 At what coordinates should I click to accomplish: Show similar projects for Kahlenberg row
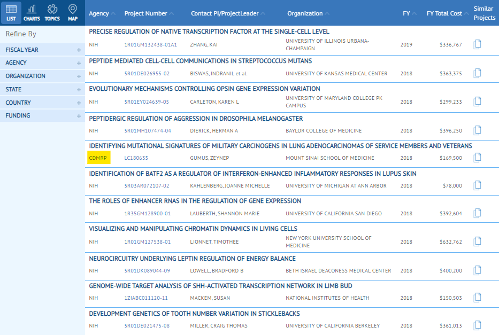click(x=477, y=185)
